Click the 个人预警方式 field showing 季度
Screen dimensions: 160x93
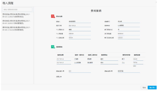[80, 30]
